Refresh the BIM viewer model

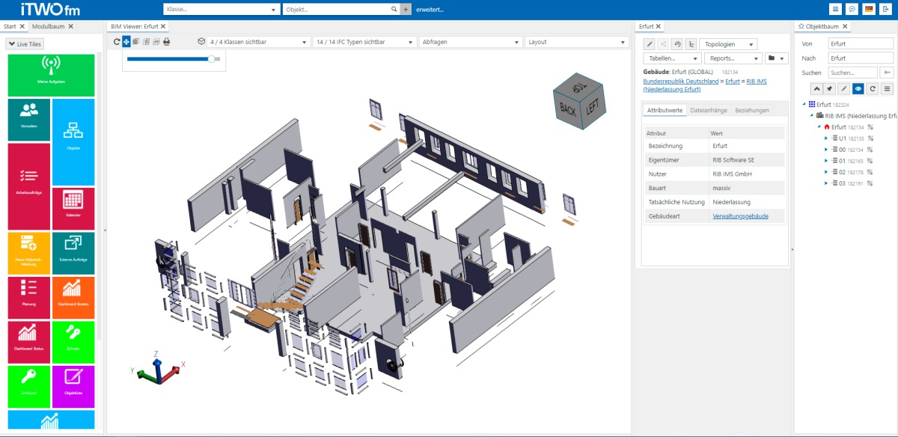(117, 41)
